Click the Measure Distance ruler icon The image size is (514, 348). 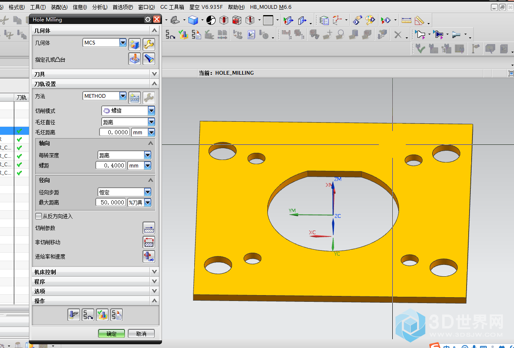point(406,20)
